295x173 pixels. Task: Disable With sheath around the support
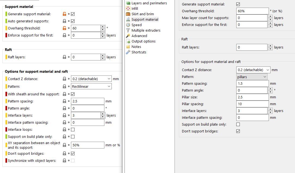tap(73, 94)
